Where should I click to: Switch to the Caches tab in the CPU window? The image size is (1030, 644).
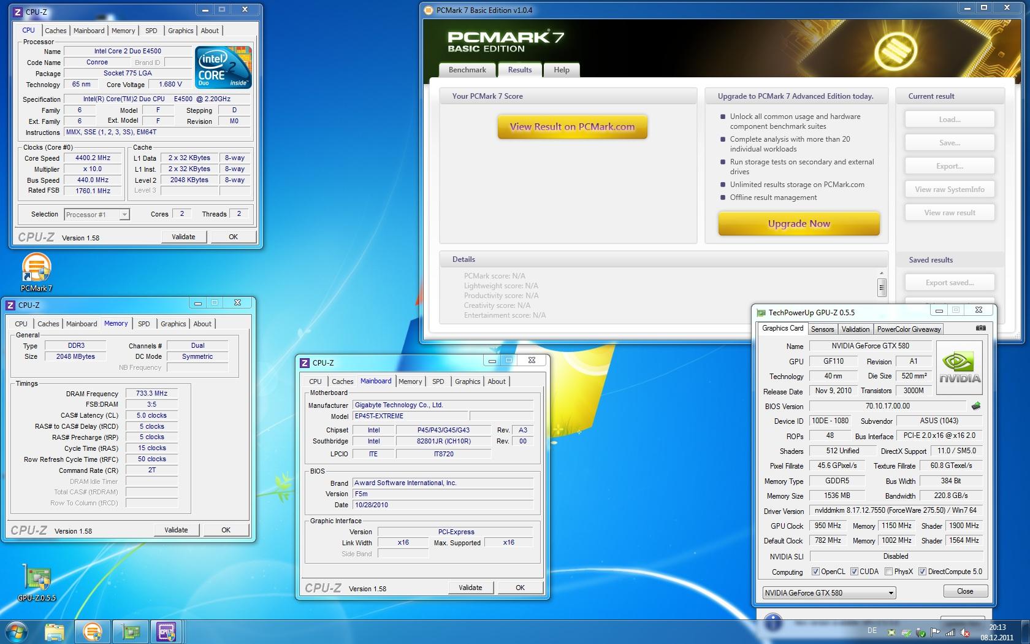click(55, 31)
